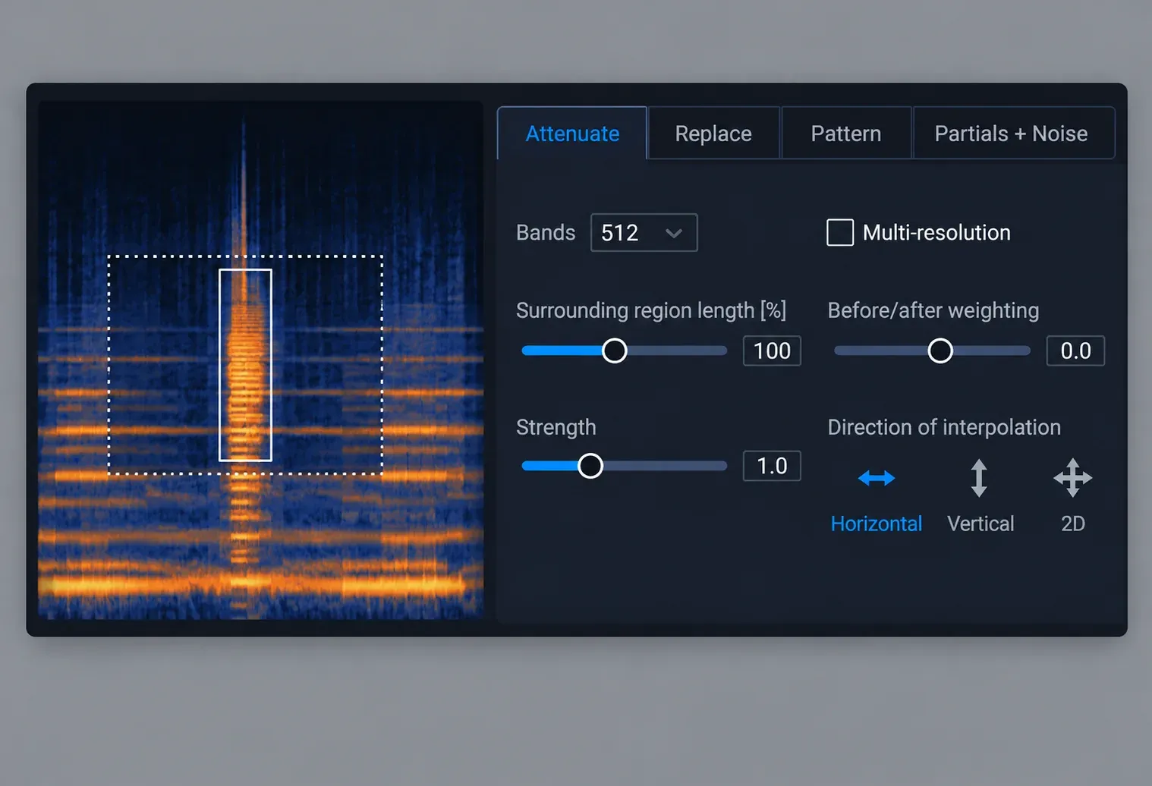Click the Before/after weighting slider handle

coord(940,351)
